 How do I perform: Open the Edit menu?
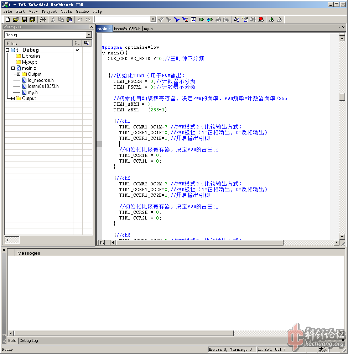coord(20,11)
